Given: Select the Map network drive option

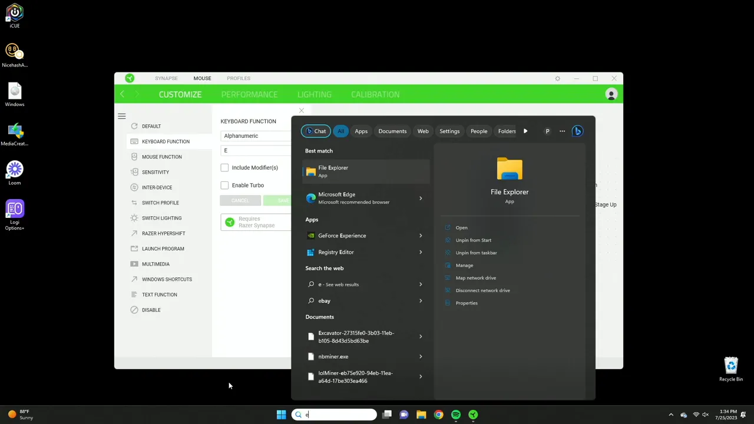Looking at the screenshot, I should 475,278.
